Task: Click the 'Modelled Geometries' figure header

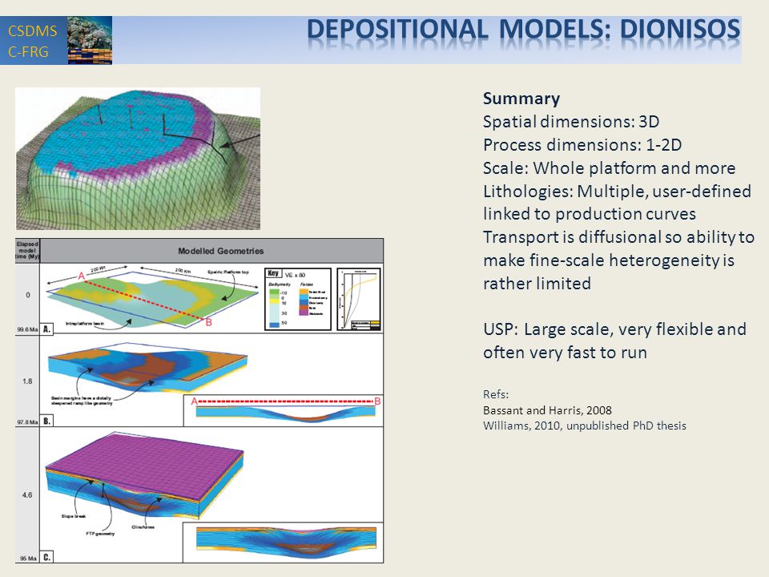Action: [x=221, y=251]
